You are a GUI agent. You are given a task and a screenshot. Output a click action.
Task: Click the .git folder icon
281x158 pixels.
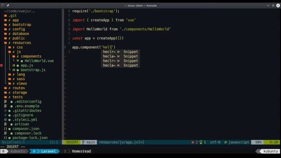coord(6,16)
